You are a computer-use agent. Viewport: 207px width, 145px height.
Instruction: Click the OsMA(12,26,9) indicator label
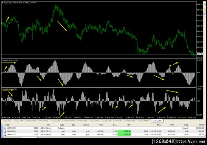tap(10, 60)
